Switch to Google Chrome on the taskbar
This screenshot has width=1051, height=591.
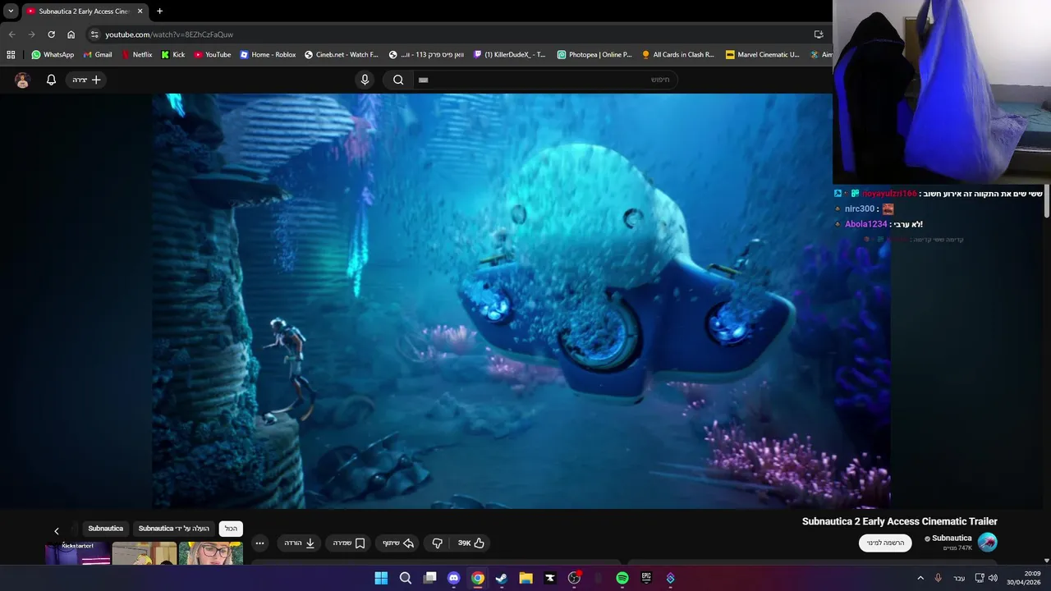[478, 578]
